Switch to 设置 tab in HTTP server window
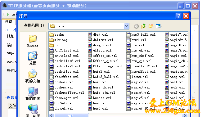 pos(8,22)
